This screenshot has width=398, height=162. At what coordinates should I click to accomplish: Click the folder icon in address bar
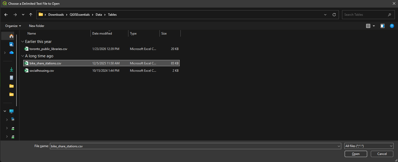(41, 14)
